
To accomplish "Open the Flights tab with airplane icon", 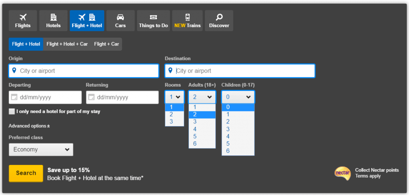I will pyautogui.click(x=23, y=21).
